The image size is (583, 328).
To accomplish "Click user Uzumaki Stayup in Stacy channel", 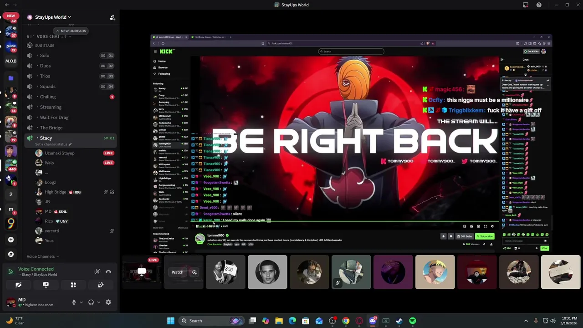I will 59,153.
